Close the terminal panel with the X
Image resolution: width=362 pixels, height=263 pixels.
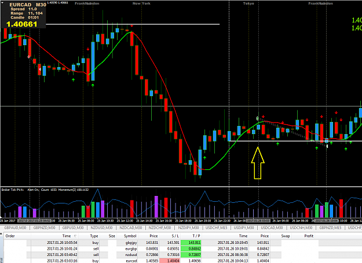pos(1,234)
